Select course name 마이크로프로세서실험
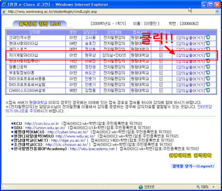This screenshot has width=222, height=191. coord(27,84)
